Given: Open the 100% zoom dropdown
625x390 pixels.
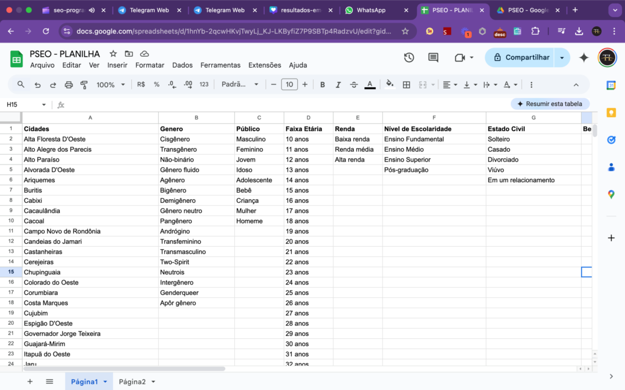Looking at the screenshot, I should (110, 85).
